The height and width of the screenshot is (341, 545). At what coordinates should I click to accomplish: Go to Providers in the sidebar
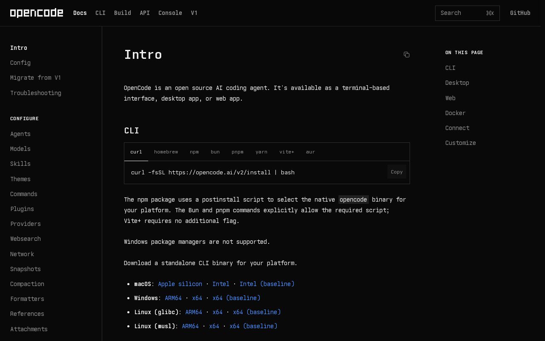point(26,224)
